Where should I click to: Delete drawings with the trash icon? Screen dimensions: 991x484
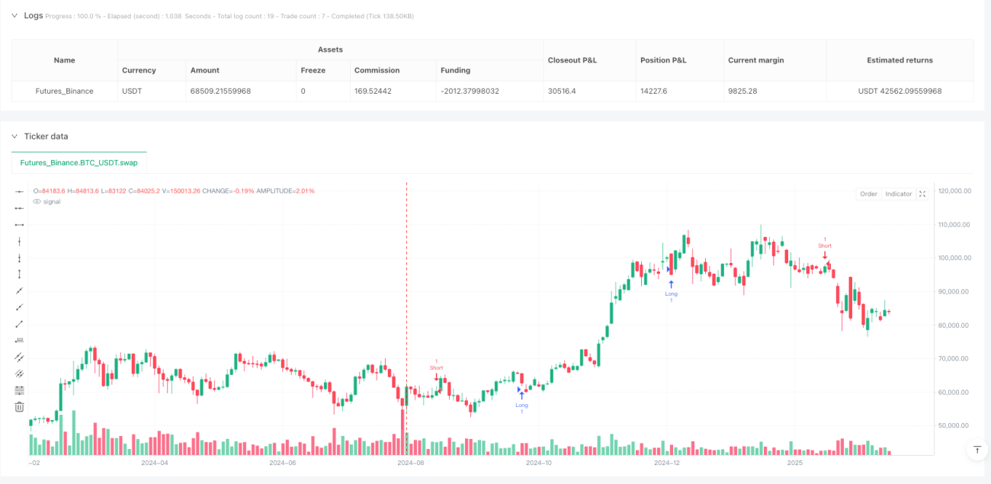click(20, 406)
